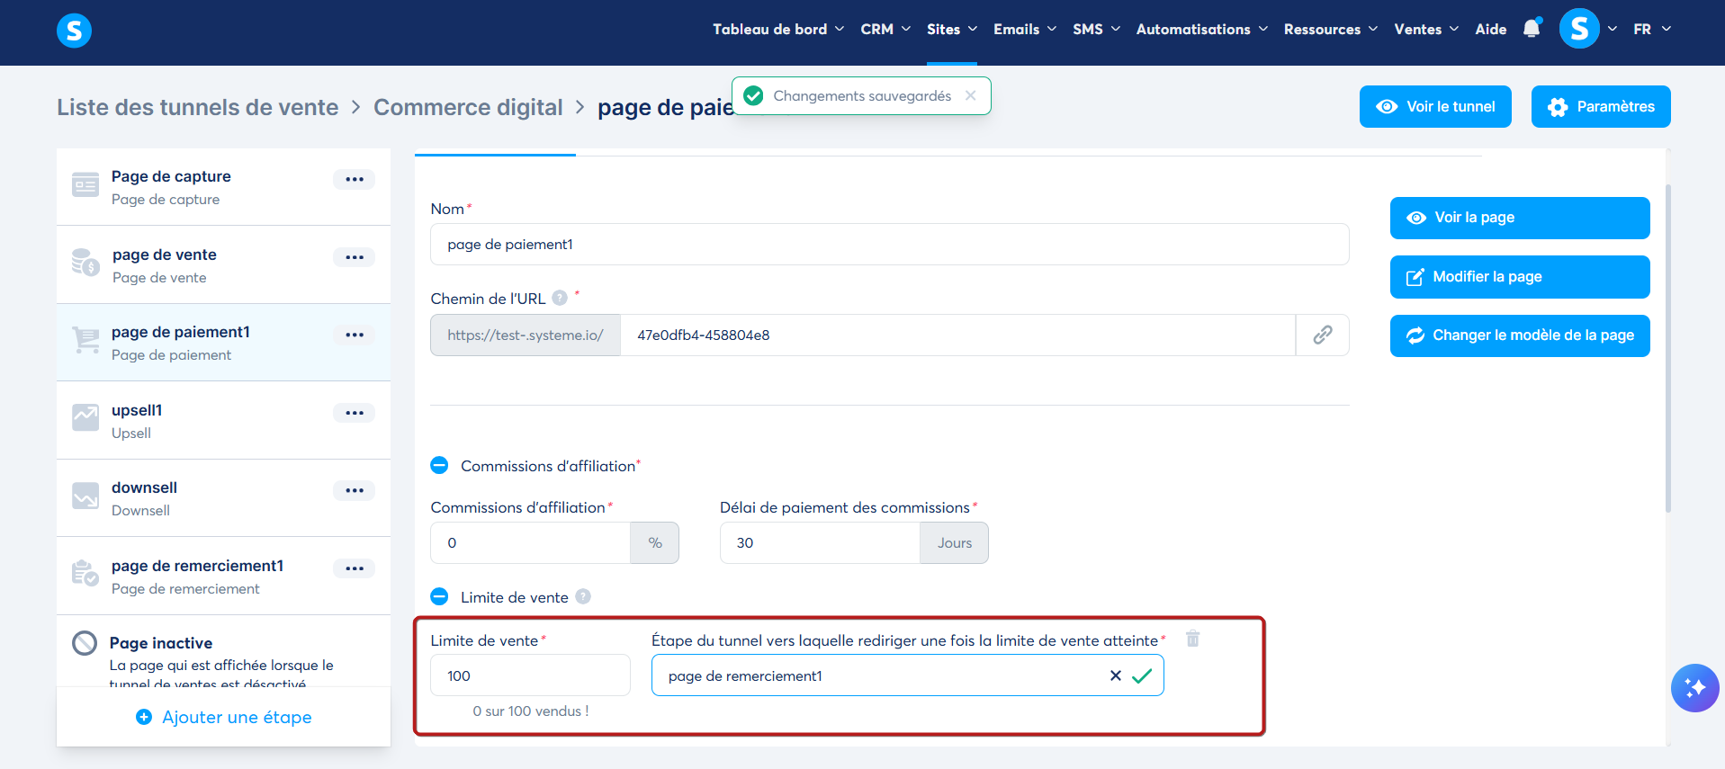Click the help icon next to Chemin de l'URL
The height and width of the screenshot is (769, 1725).
coord(560,298)
